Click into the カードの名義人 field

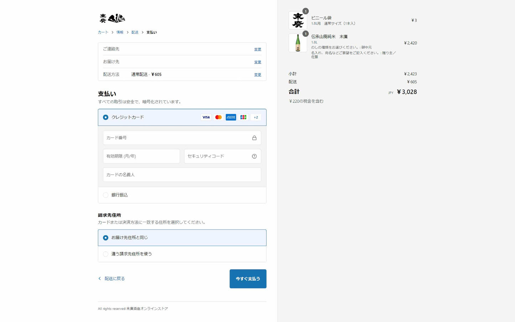[182, 175]
